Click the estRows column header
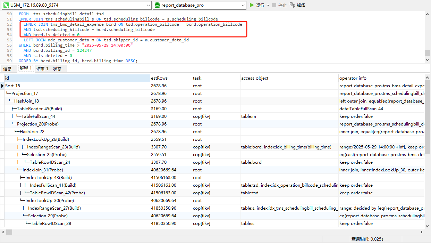This screenshot has height=243, width=431. [159, 78]
